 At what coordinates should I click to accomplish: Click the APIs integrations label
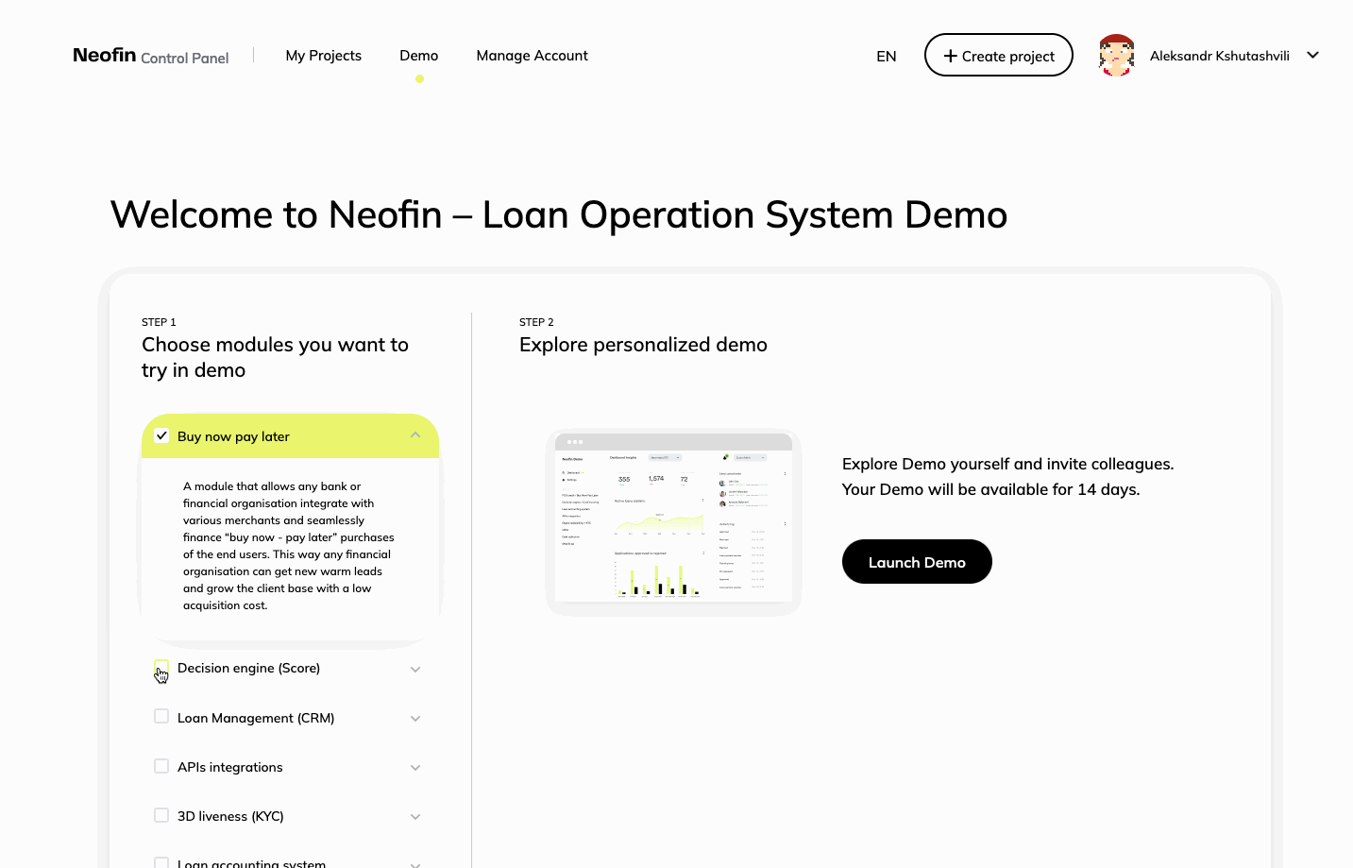pos(229,767)
